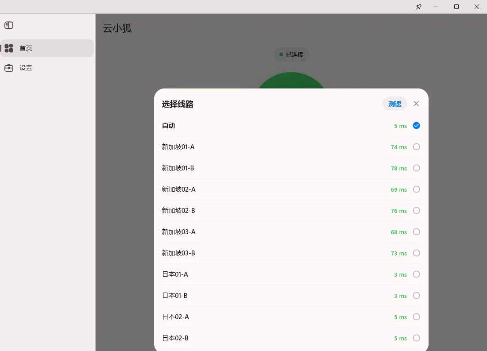The height and width of the screenshot is (351, 487).
Task: Select radio button for 日本01-A
Action: pos(417,274)
